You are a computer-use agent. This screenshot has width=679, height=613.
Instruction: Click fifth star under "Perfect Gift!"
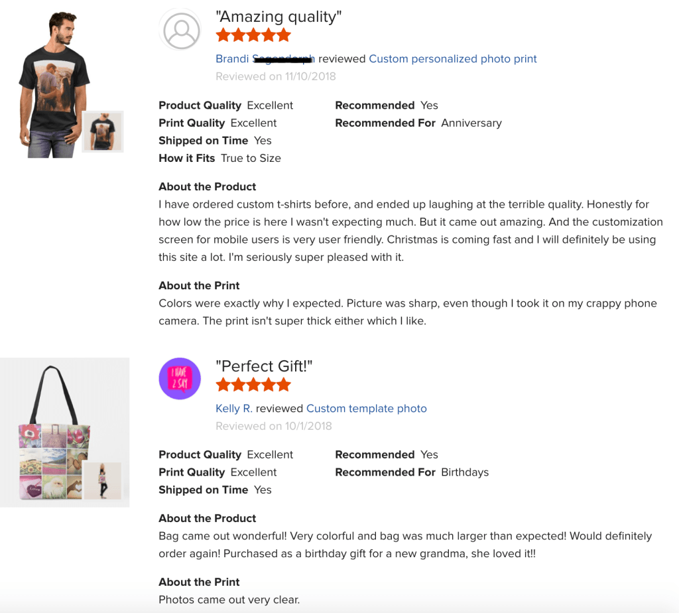(284, 385)
